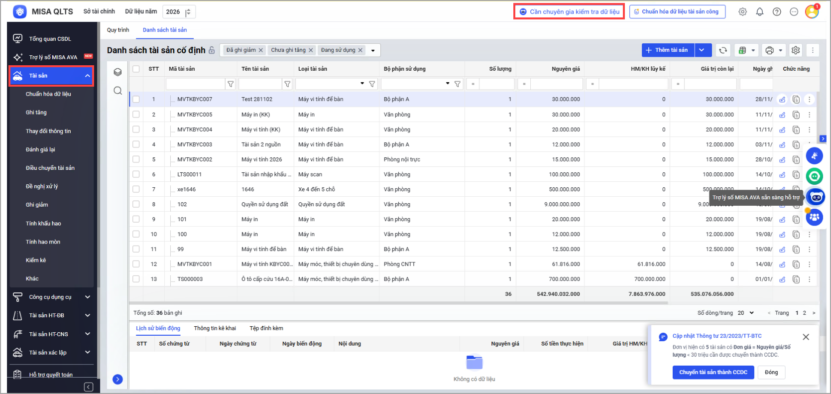Click Cần chuyên gia kiểm tra dữ liệu
The image size is (831, 394).
point(569,11)
